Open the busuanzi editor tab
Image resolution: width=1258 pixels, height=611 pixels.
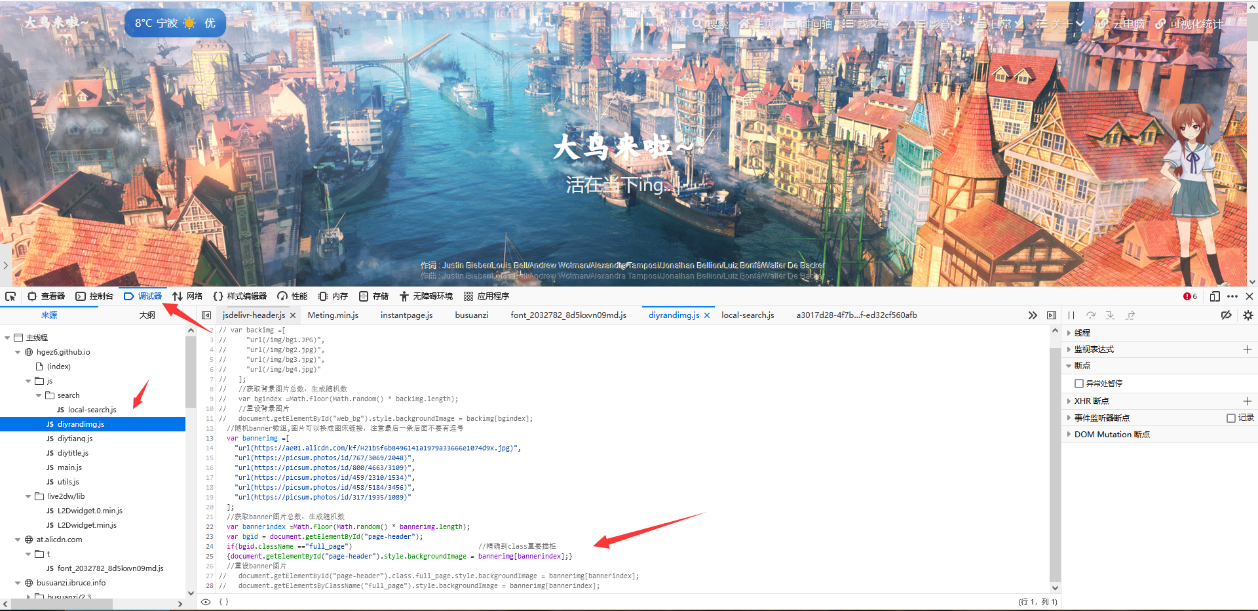pyautogui.click(x=472, y=315)
